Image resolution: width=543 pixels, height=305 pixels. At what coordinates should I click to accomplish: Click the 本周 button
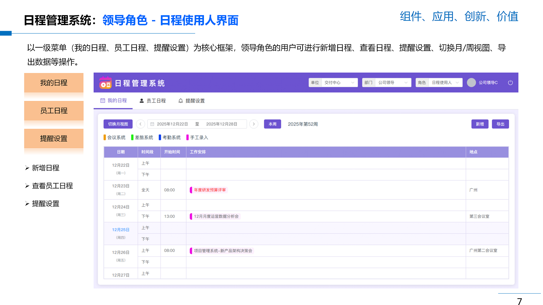(x=272, y=124)
